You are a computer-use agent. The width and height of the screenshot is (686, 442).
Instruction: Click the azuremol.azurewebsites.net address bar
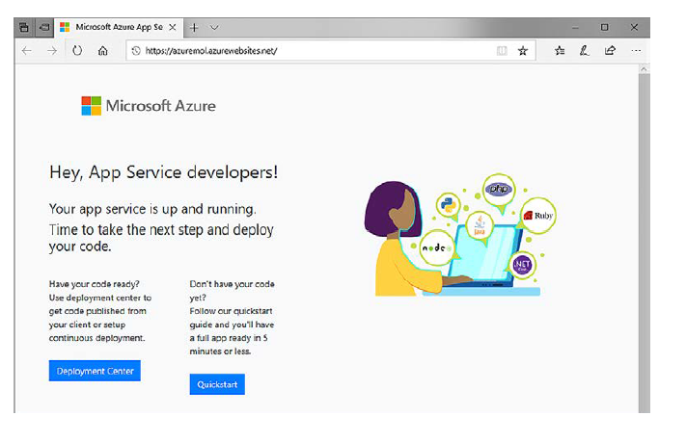pyautogui.click(x=309, y=51)
